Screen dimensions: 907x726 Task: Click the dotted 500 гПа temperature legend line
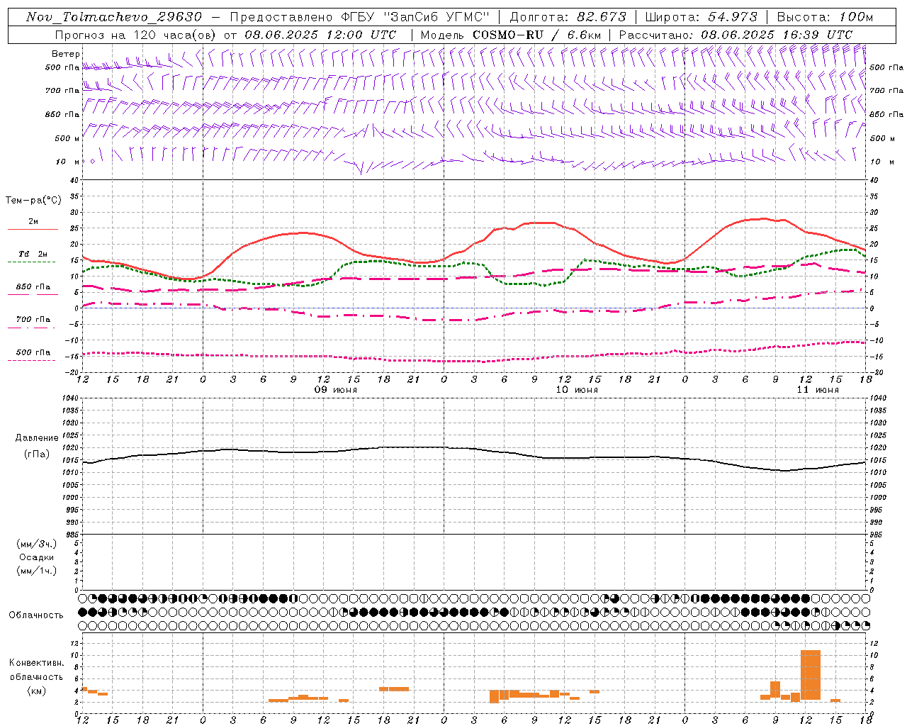32,360
